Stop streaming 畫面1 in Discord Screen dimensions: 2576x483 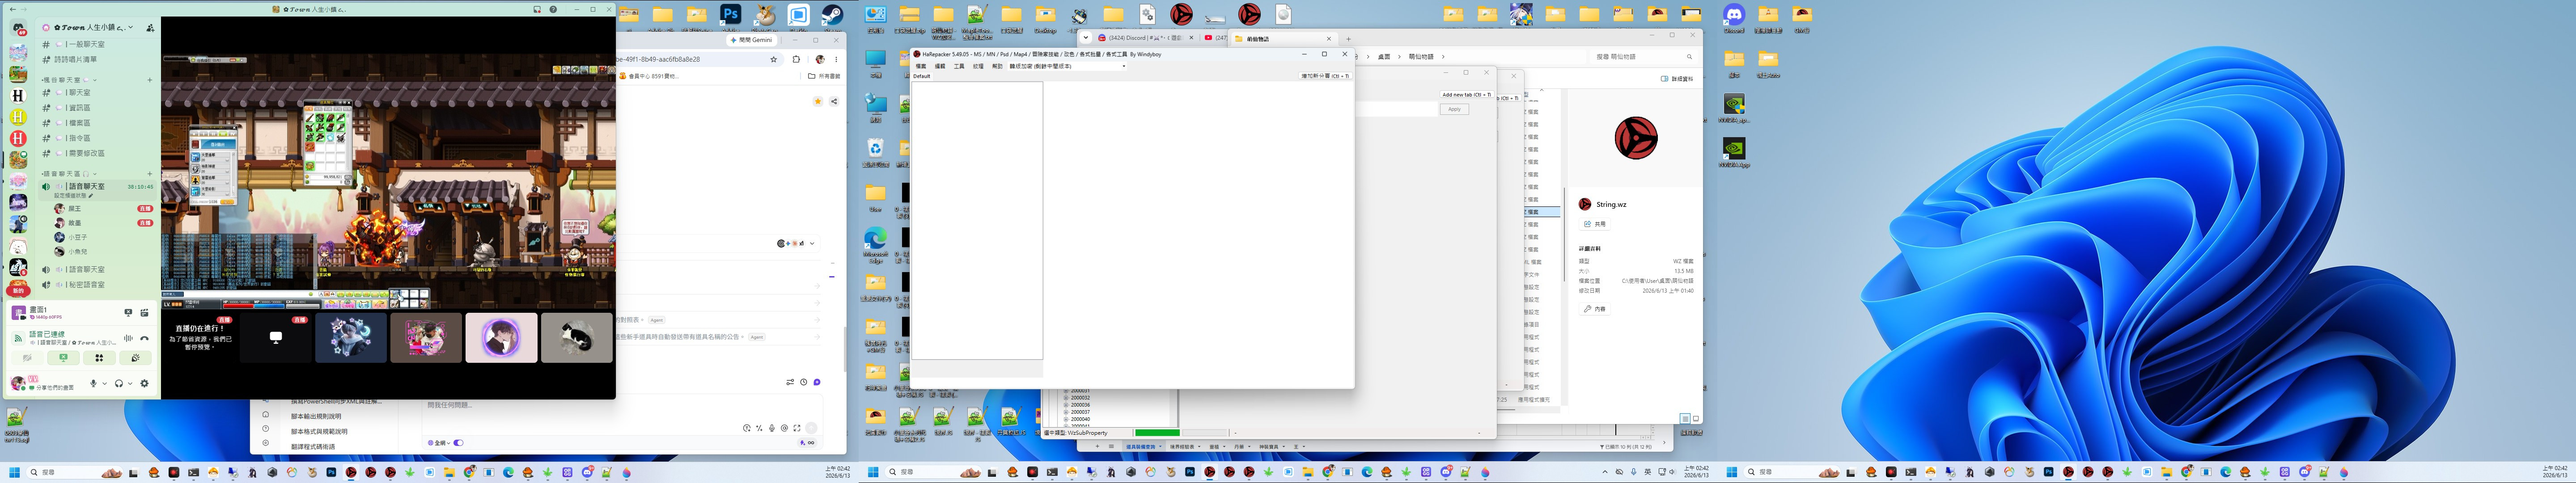click(128, 313)
